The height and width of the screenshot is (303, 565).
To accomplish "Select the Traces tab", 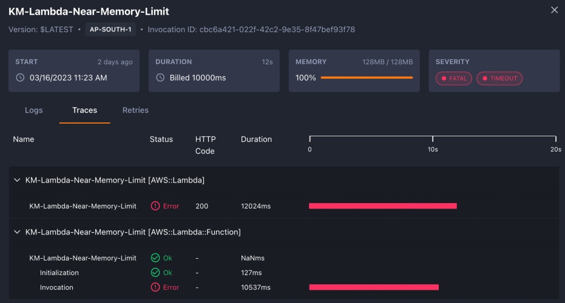I will (x=85, y=110).
